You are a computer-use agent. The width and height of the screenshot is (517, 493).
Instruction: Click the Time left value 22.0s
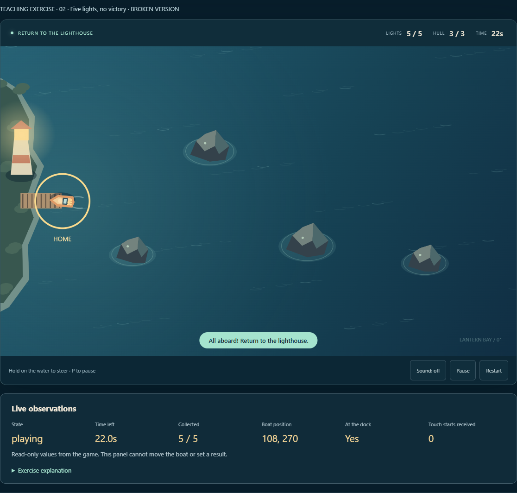click(x=106, y=439)
